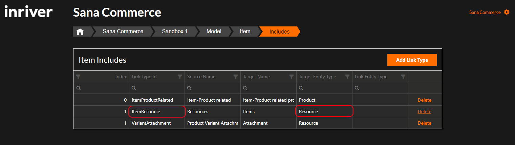Sort by Link Entity Type header

pos(371,77)
